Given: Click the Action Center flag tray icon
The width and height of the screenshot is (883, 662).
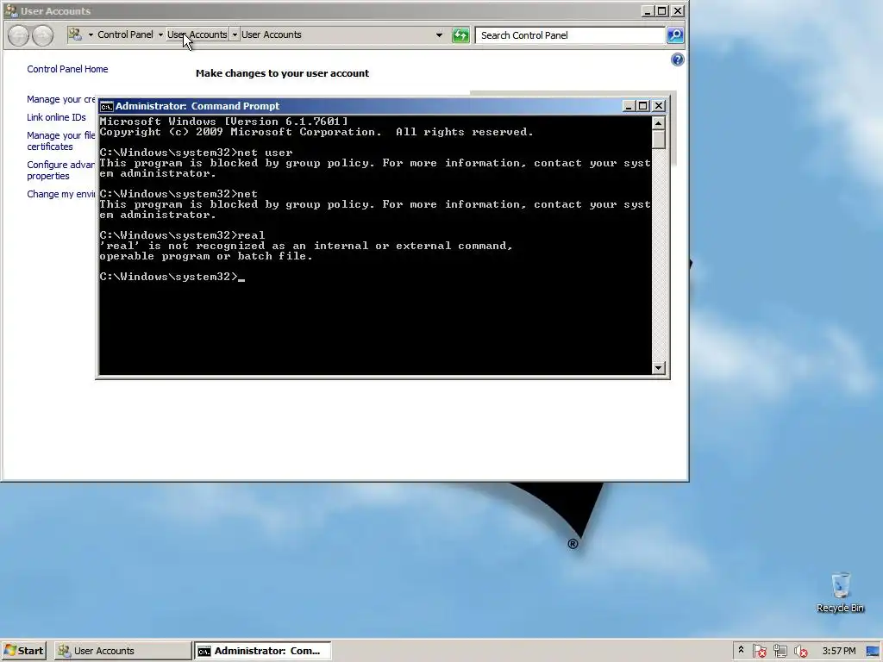Looking at the screenshot, I should coord(759,652).
